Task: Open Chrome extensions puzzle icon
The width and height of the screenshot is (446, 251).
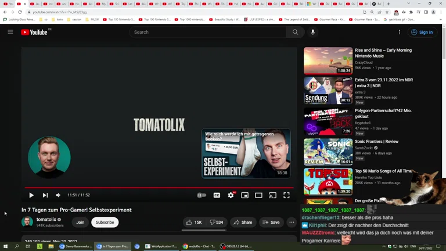Action: 411,12
